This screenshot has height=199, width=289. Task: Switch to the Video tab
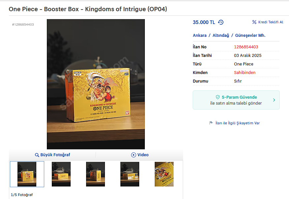(x=140, y=155)
